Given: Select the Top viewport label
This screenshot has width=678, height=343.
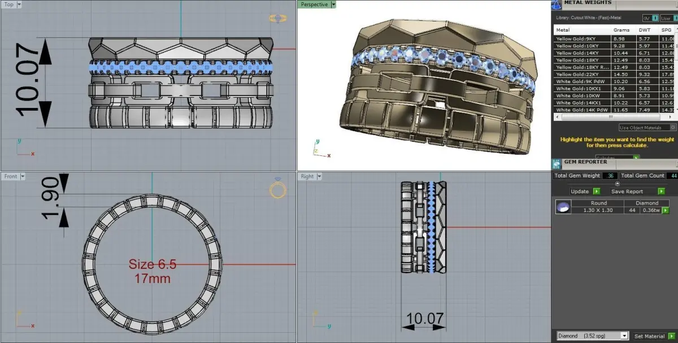Looking at the screenshot, I should pos(9,5).
